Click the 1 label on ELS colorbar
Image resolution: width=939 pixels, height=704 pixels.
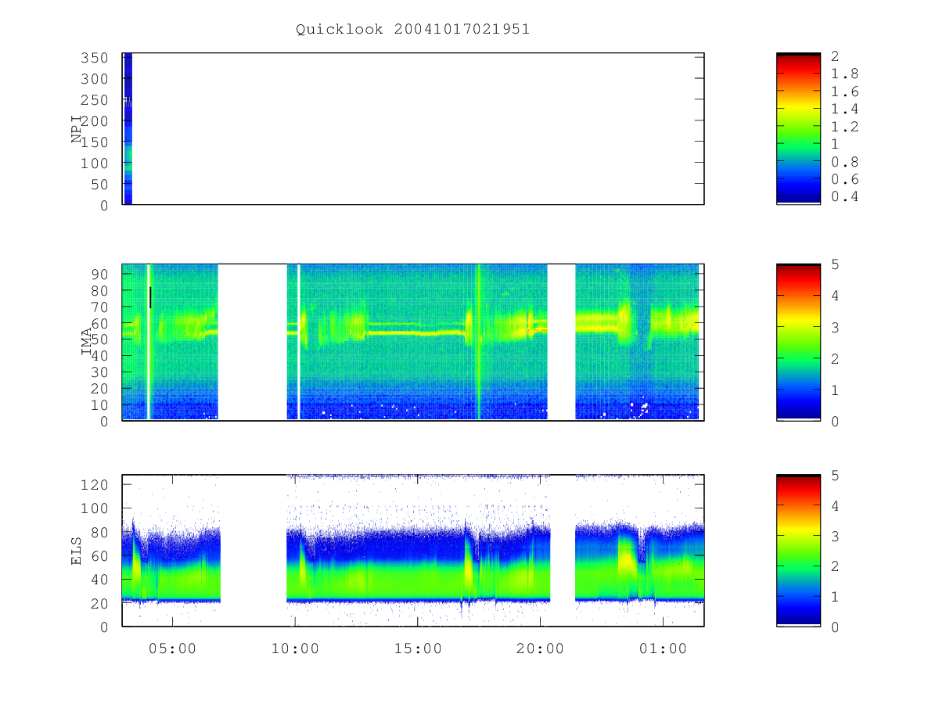(x=835, y=597)
